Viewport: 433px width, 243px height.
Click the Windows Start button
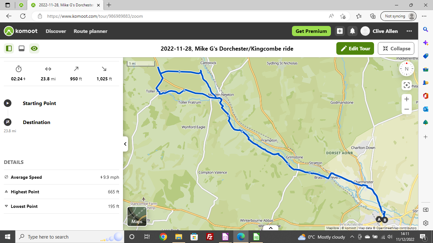point(8,237)
